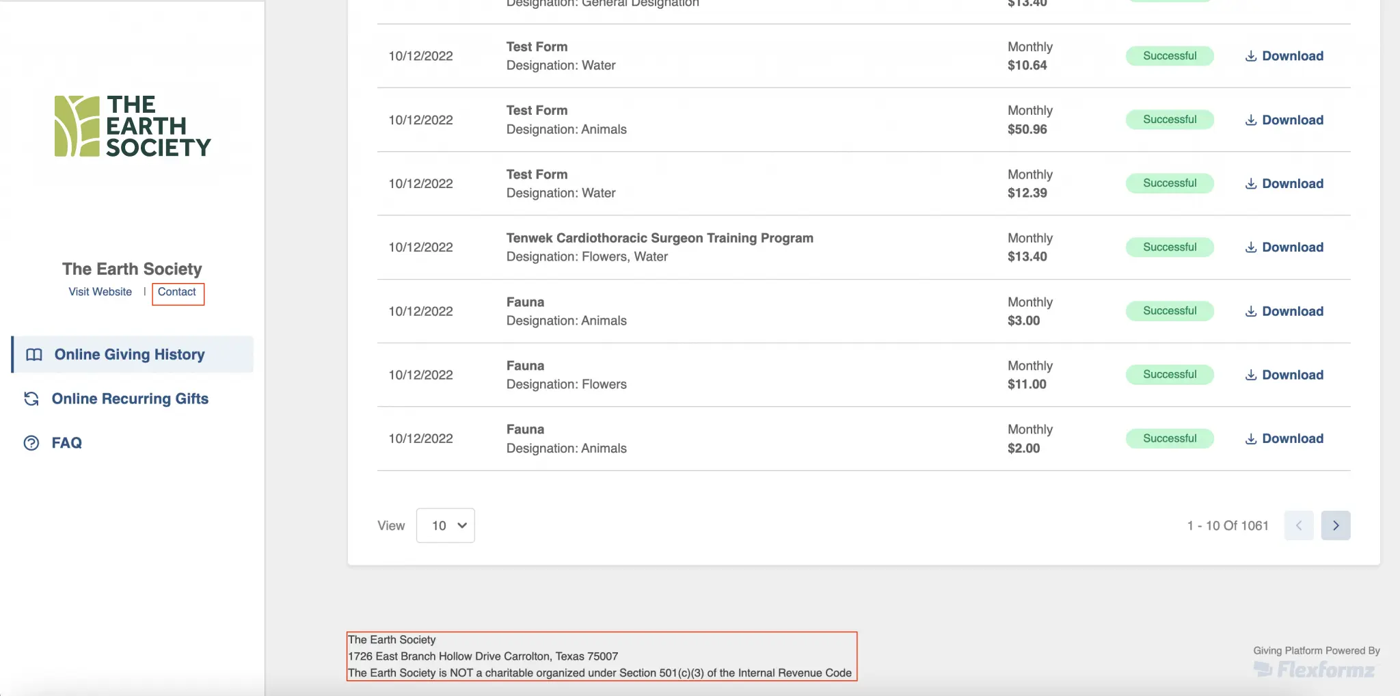Viewport: 1400px width, 696px height.
Task: Download receipt for the $10.64 Water gift
Action: pyautogui.click(x=1284, y=56)
